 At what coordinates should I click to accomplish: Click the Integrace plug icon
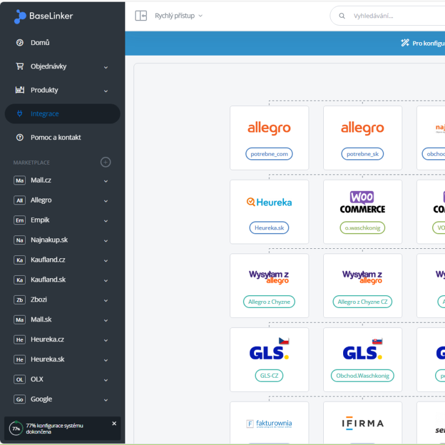(19, 114)
